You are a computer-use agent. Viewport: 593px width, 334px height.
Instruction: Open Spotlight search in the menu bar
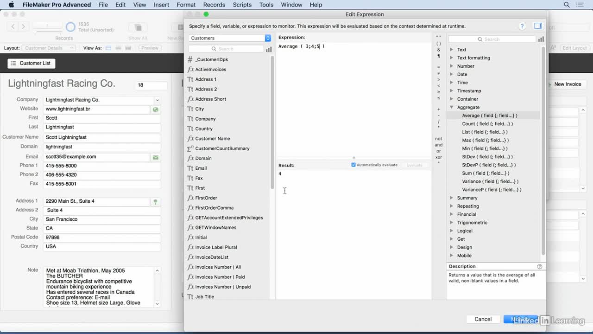click(567, 5)
